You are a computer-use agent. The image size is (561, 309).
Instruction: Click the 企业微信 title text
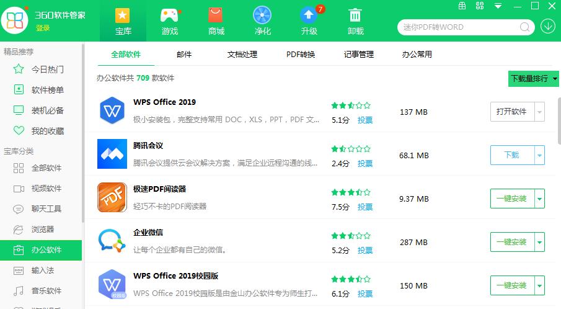(148, 233)
